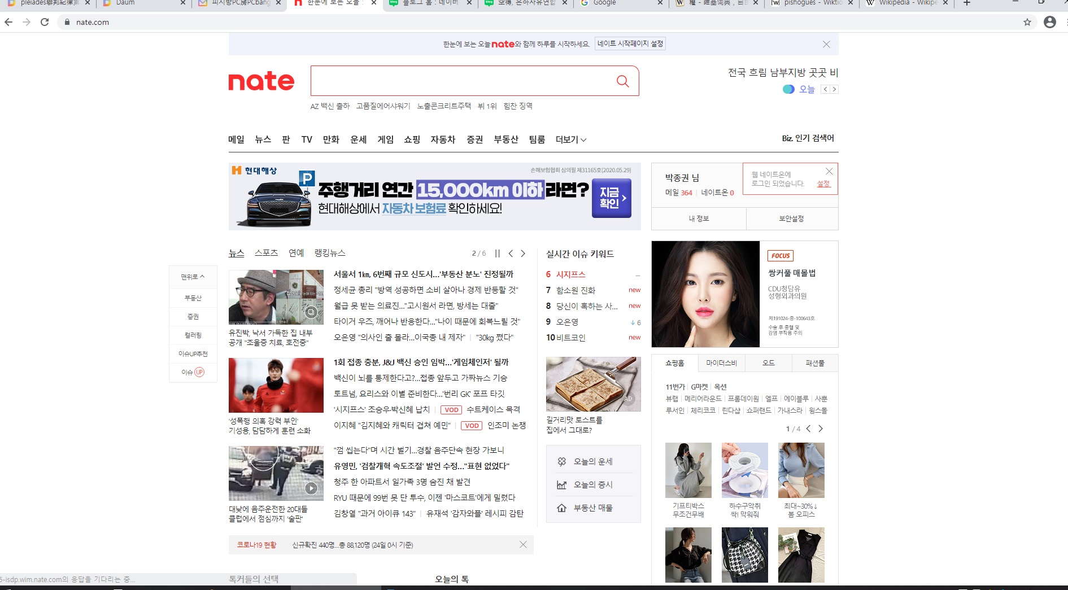This screenshot has height=590, width=1068.
Task: Click the search magnifier icon
Action: point(622,81)
